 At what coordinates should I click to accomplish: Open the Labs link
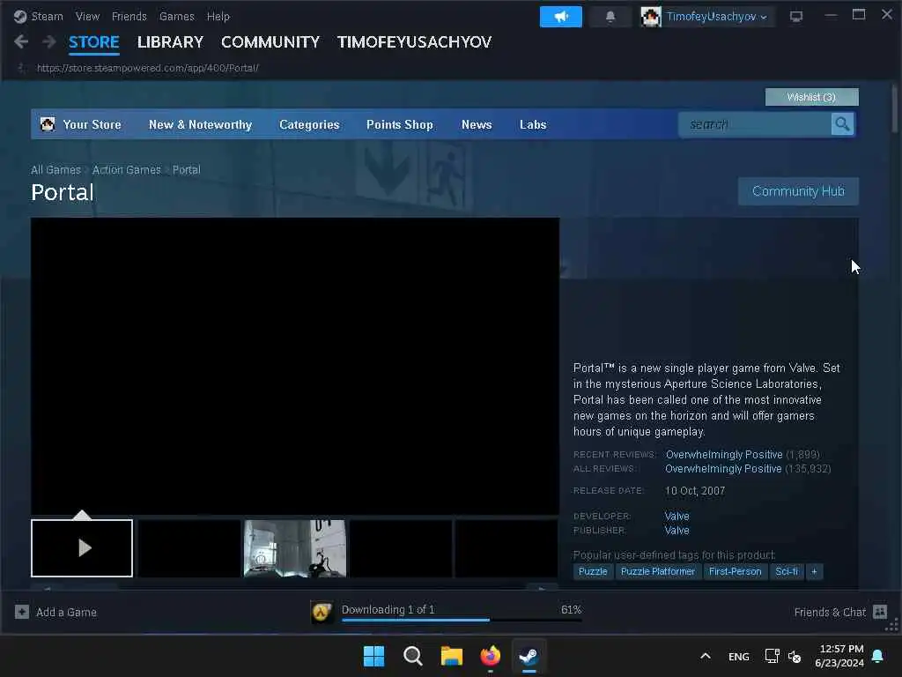coord(533,124)
